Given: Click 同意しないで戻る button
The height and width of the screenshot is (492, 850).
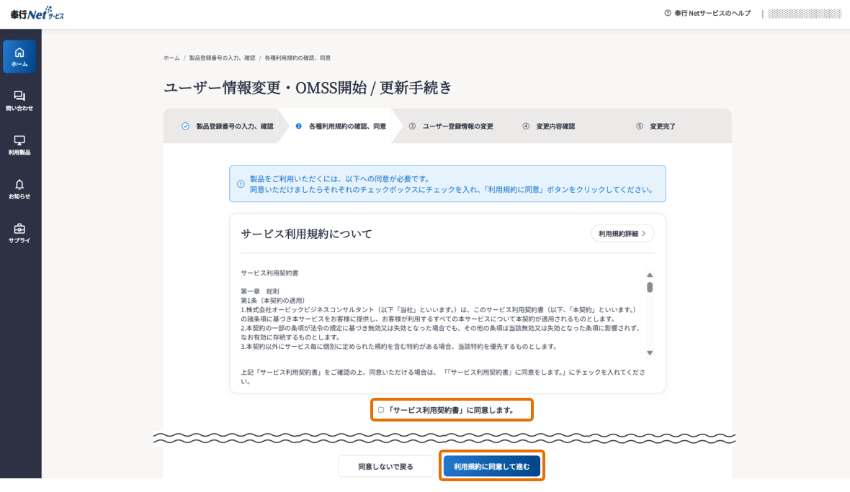Looking at the screenshot, I should click(x=385, y=466).
